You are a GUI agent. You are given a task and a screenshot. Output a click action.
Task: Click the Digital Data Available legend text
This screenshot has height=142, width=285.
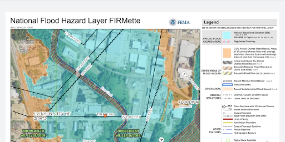[x=245, y=140]
